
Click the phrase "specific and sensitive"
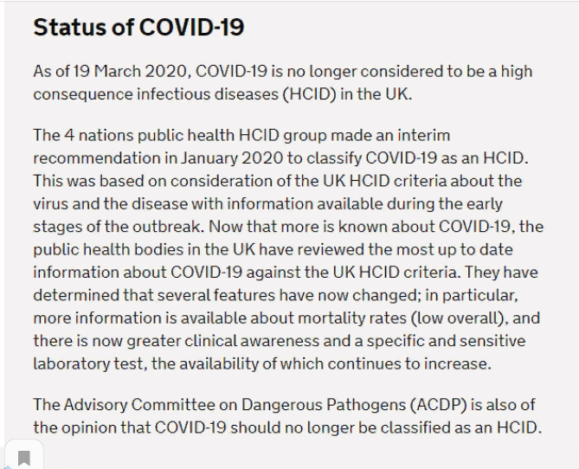pyautogui.click(x=446, y=341)
